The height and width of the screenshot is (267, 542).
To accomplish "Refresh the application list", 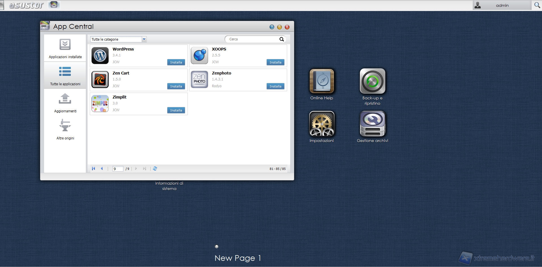I will (x=155, y=168).
